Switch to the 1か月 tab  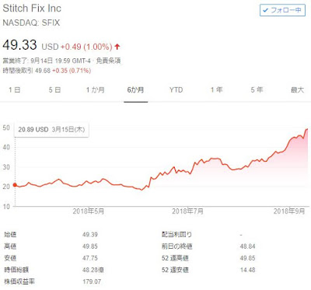coord(96,90)
